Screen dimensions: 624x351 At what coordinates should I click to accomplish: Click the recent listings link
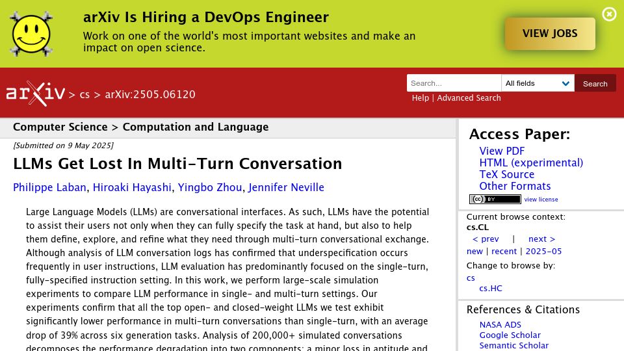point(504,251)
